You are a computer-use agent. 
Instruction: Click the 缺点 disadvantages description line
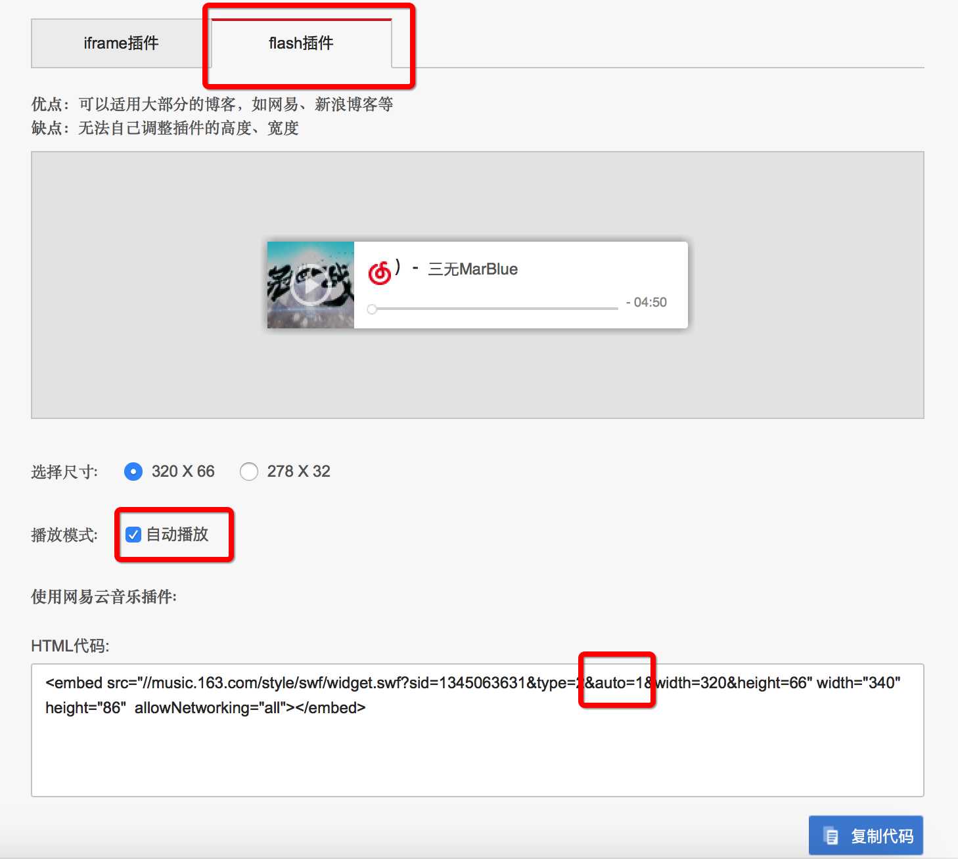[165, 128]
